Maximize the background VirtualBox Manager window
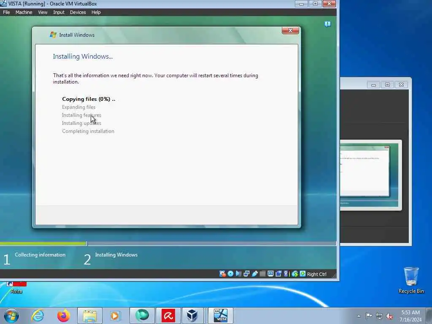 387,84
